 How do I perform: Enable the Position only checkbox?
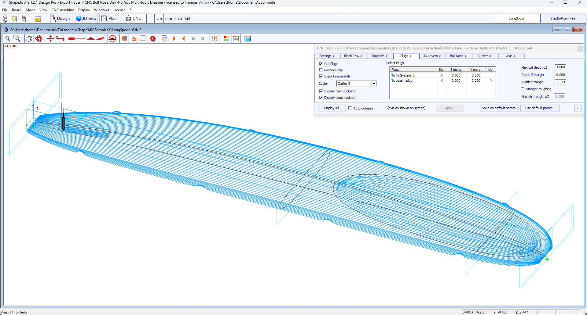pos(321,70)
